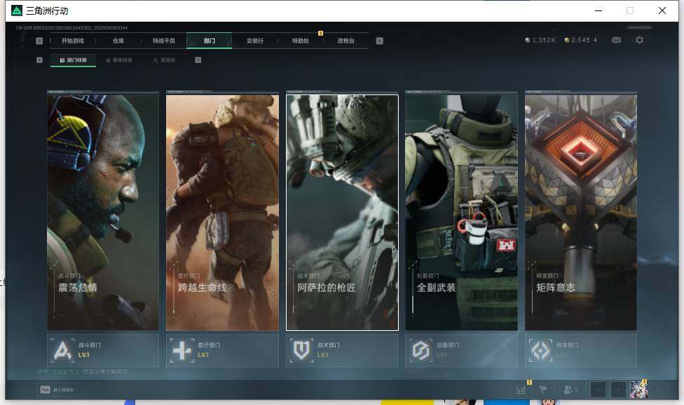Open the 阿萨拉的枪匠 mission card
Viewport: 684px width, 405px height.
pyautogui.click(x=342, y=212)
